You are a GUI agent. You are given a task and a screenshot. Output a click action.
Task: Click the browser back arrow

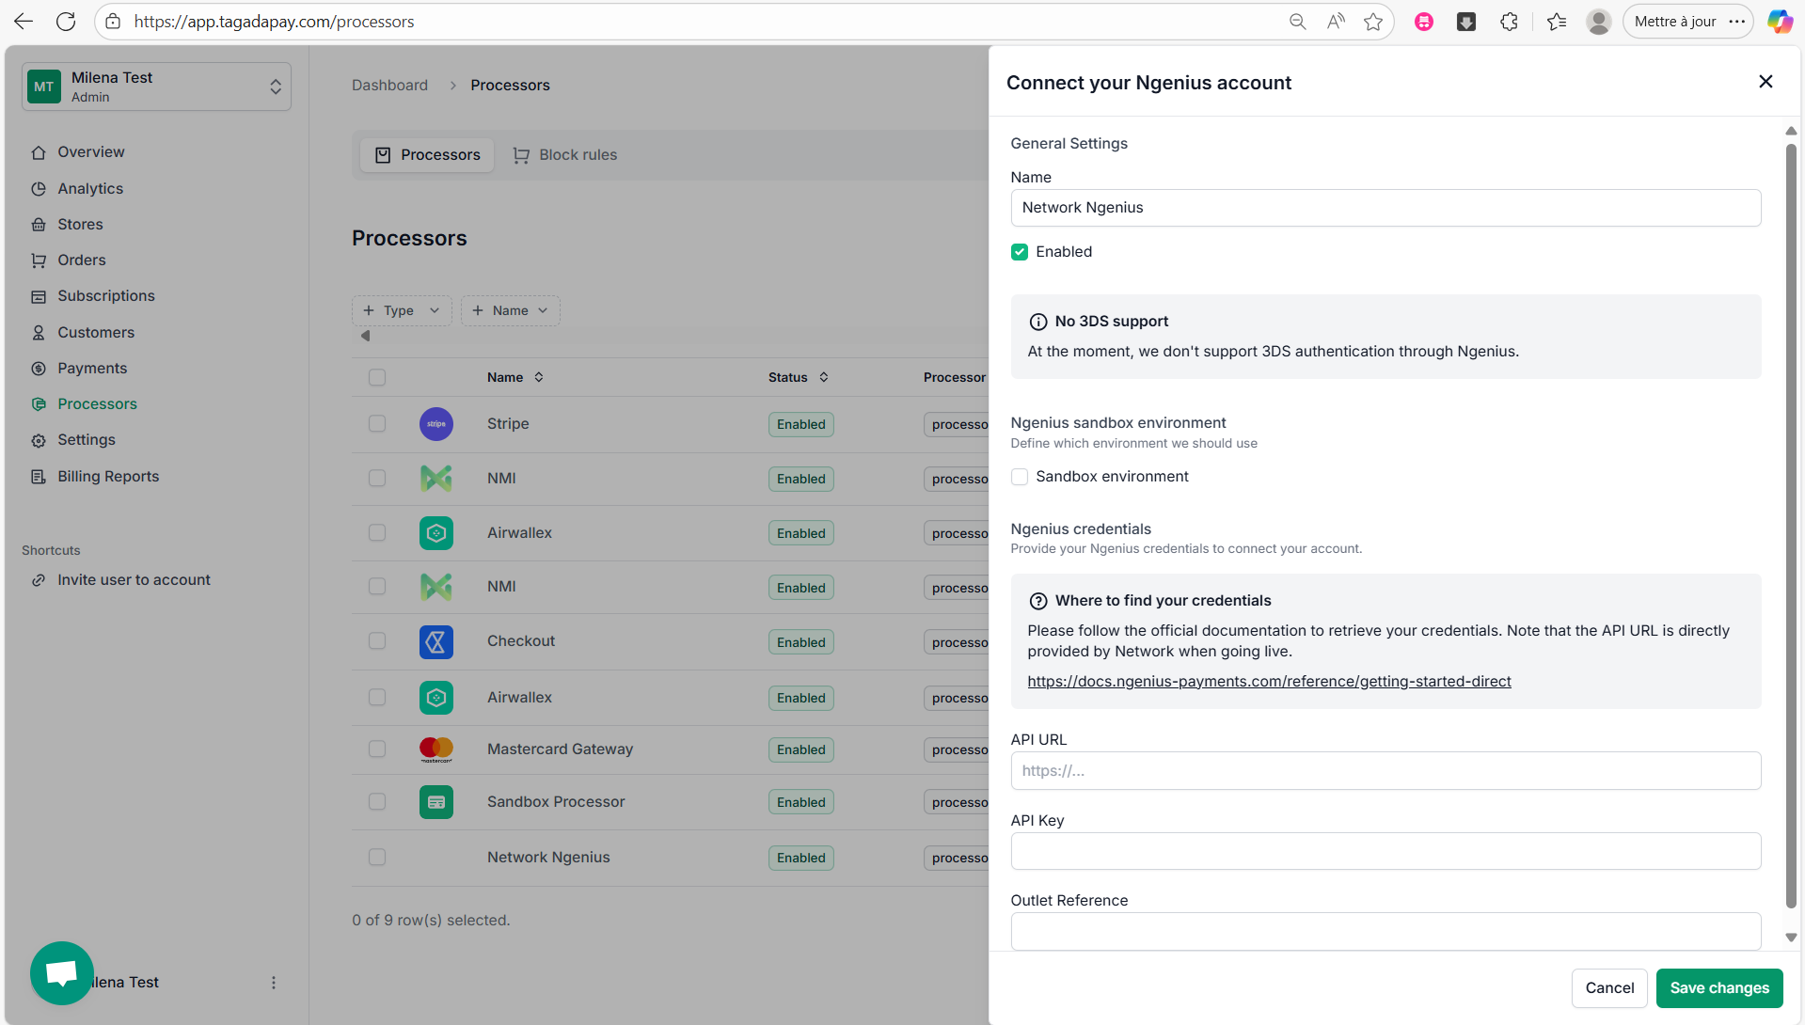coord(24,22)
